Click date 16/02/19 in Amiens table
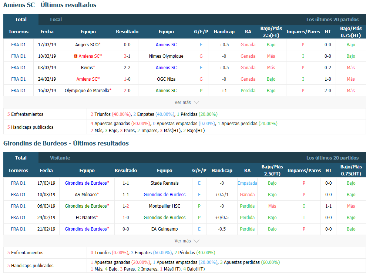Screen dimensions: 366x275 [47, 90]
